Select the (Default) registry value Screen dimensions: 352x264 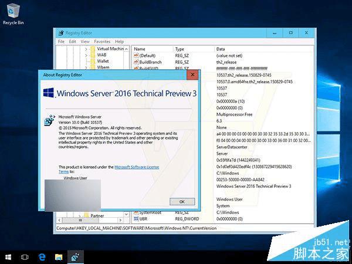147,56
